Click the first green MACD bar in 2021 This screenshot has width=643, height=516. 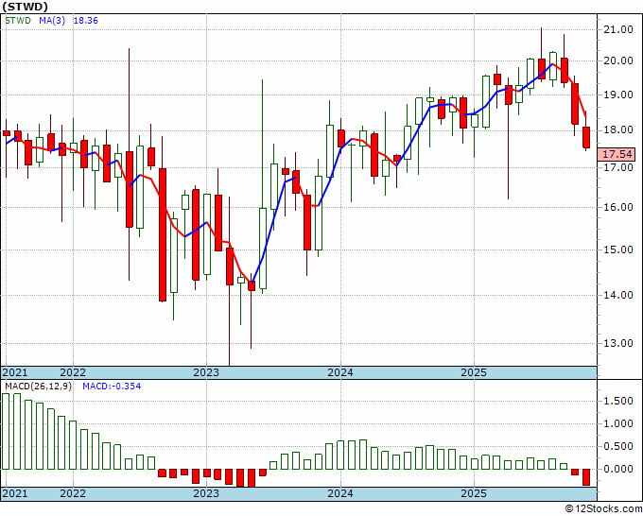pos(6,431)
